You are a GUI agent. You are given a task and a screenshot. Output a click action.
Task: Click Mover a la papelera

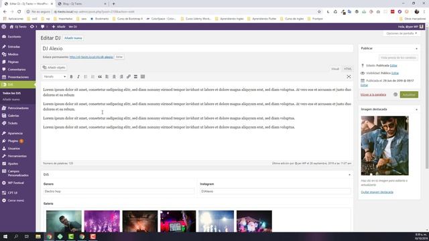click(373, 94)
